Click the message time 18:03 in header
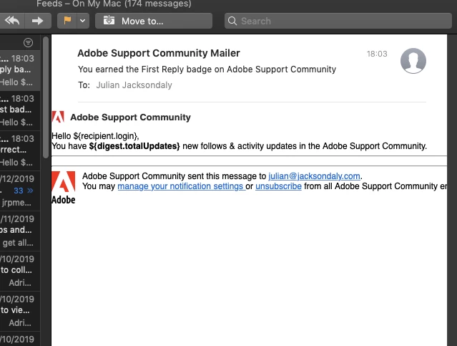This screenshot has height=346, width=457. [x=377, y=54]
